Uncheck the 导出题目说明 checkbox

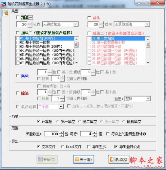click(116, 147)
